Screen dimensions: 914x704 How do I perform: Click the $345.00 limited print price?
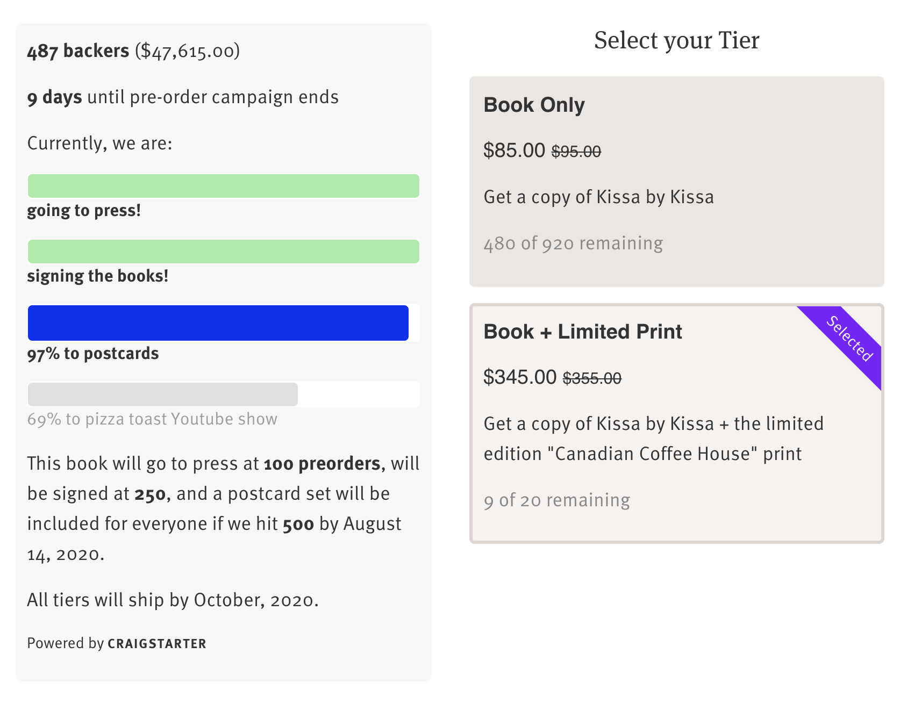click(x=519, y=377)
